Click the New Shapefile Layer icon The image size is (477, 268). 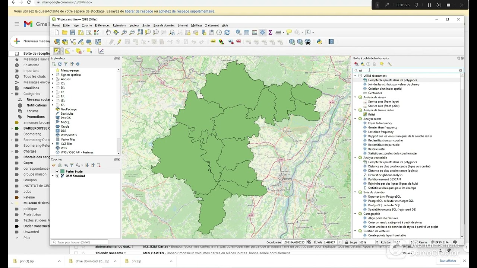73,42
